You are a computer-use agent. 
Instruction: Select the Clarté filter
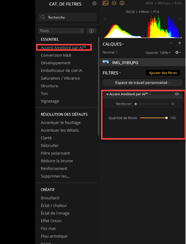[x=46, y=138]
